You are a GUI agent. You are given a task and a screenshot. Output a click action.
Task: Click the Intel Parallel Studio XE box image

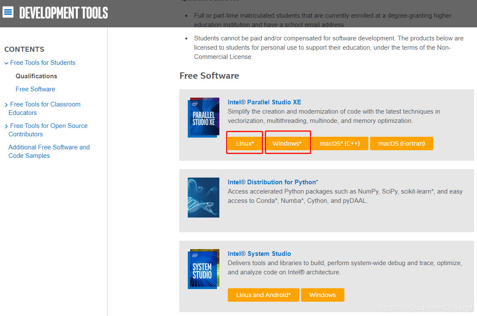203,117
